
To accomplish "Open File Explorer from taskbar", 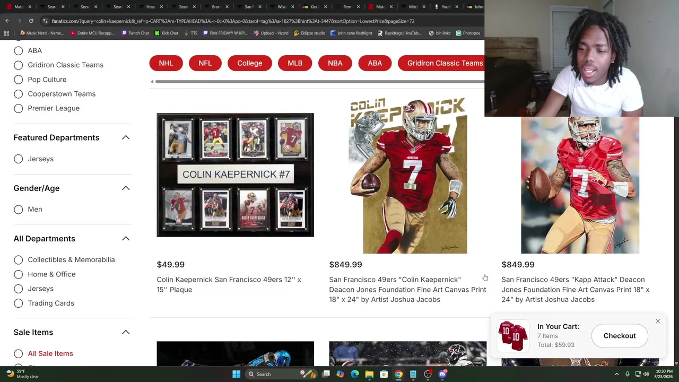I will pos(369,374).
